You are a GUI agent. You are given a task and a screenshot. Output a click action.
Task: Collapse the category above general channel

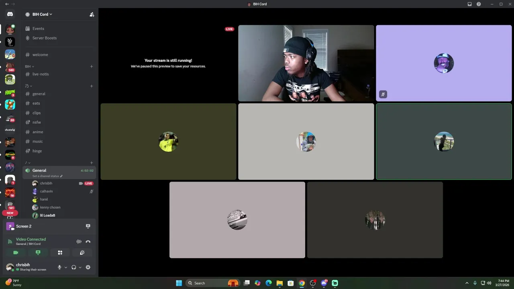click(29, 86)
